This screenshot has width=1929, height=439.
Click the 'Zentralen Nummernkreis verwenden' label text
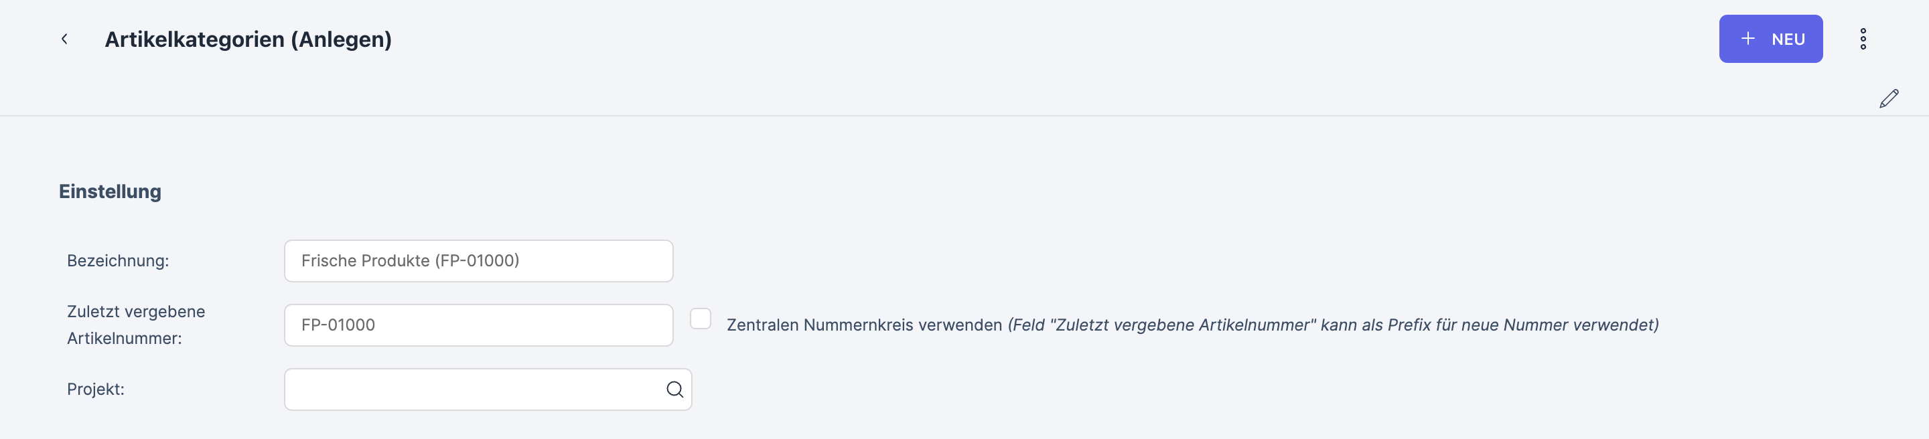click(863, 325)
